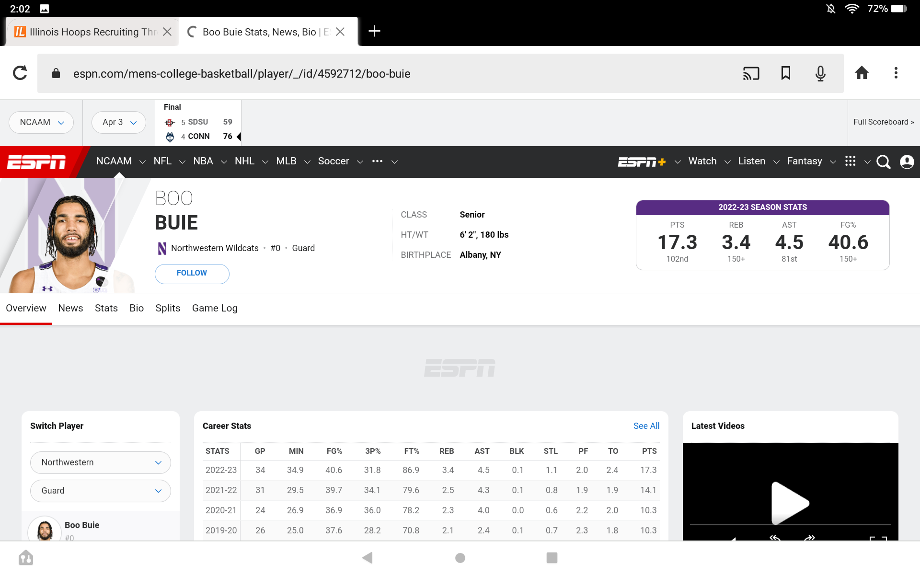Open the browser three-dot menu
920x575 pixels.
point(896,73)
